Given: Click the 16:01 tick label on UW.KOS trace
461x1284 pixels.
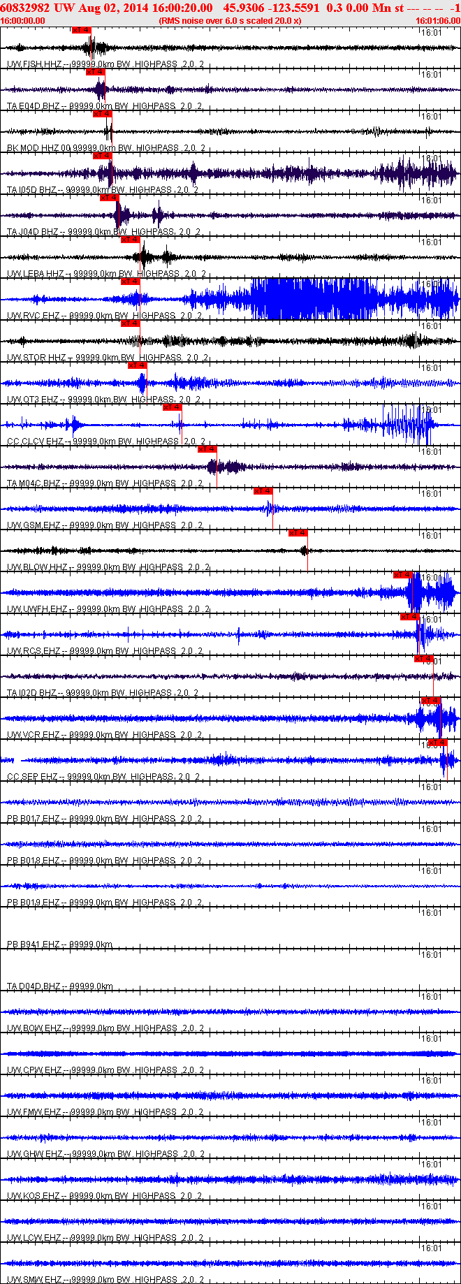Looking at the screenshot, I should coord(431,1165).
